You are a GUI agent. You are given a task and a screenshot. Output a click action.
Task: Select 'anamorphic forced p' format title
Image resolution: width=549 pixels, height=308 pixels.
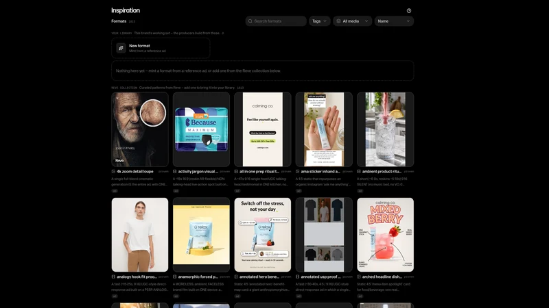tap(198, 277)
